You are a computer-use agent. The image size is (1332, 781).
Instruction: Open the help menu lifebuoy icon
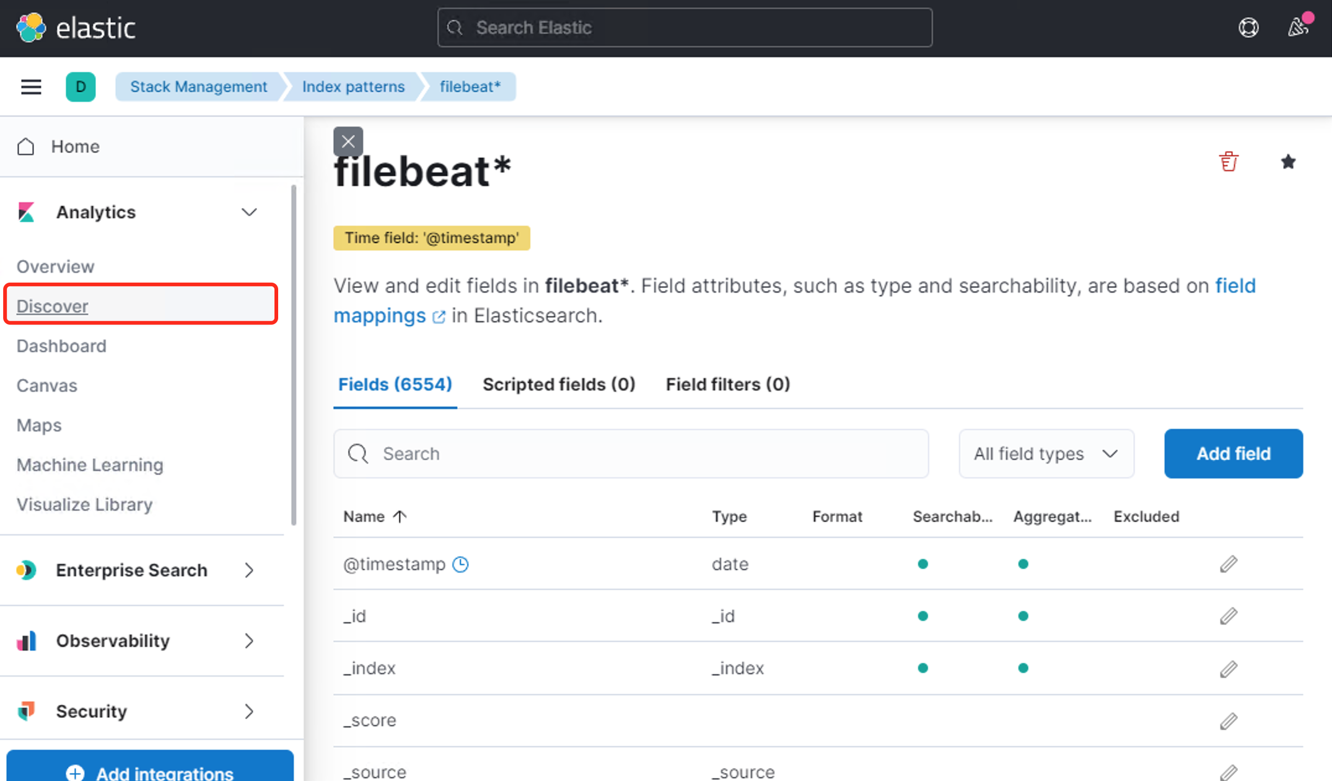coord(1248,28)
